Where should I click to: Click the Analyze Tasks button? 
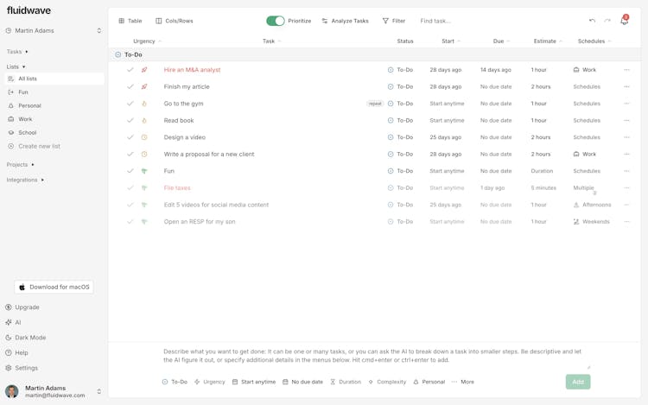[x=345, y=21]
